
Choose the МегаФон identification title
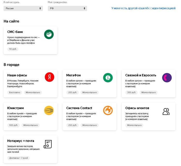[73, 75]
